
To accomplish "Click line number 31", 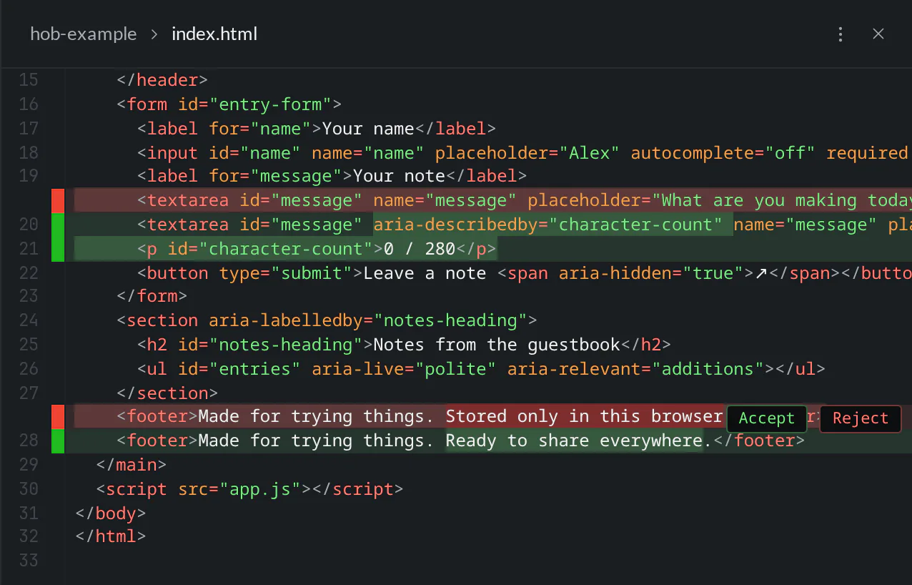I will [x=29, y=513].
